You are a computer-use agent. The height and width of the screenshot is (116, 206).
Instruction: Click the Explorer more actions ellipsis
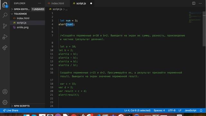[x=39, y=3]
